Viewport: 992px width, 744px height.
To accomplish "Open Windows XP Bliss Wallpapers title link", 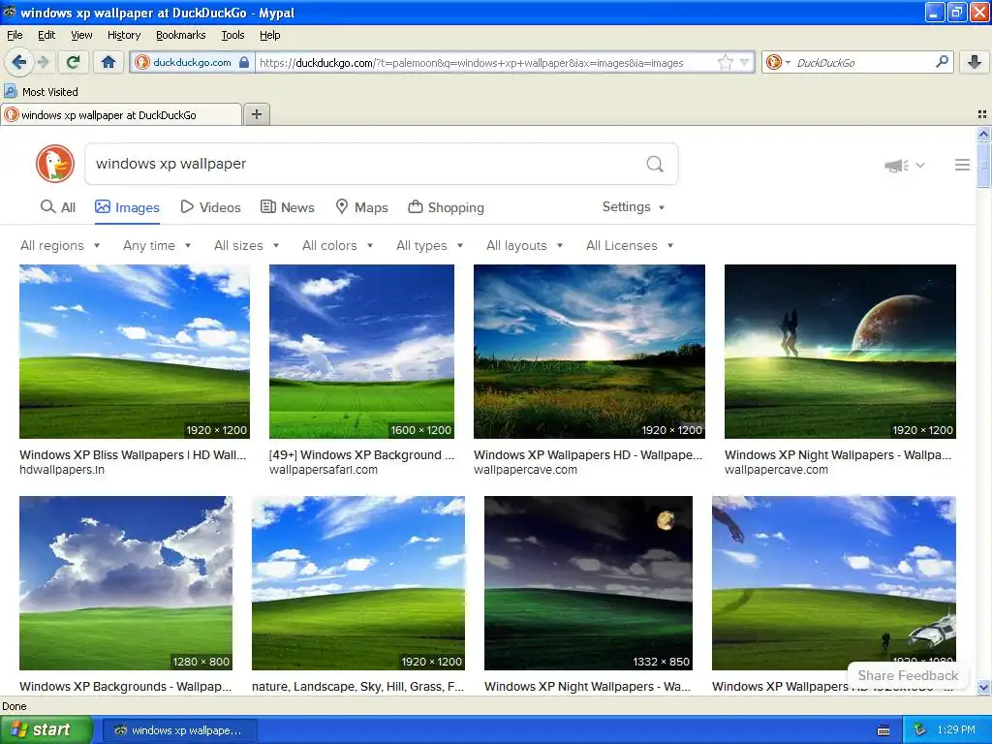I will tap(133, 455).
